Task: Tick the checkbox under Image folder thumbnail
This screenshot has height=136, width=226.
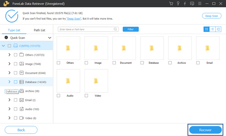Action: point(86,63)
